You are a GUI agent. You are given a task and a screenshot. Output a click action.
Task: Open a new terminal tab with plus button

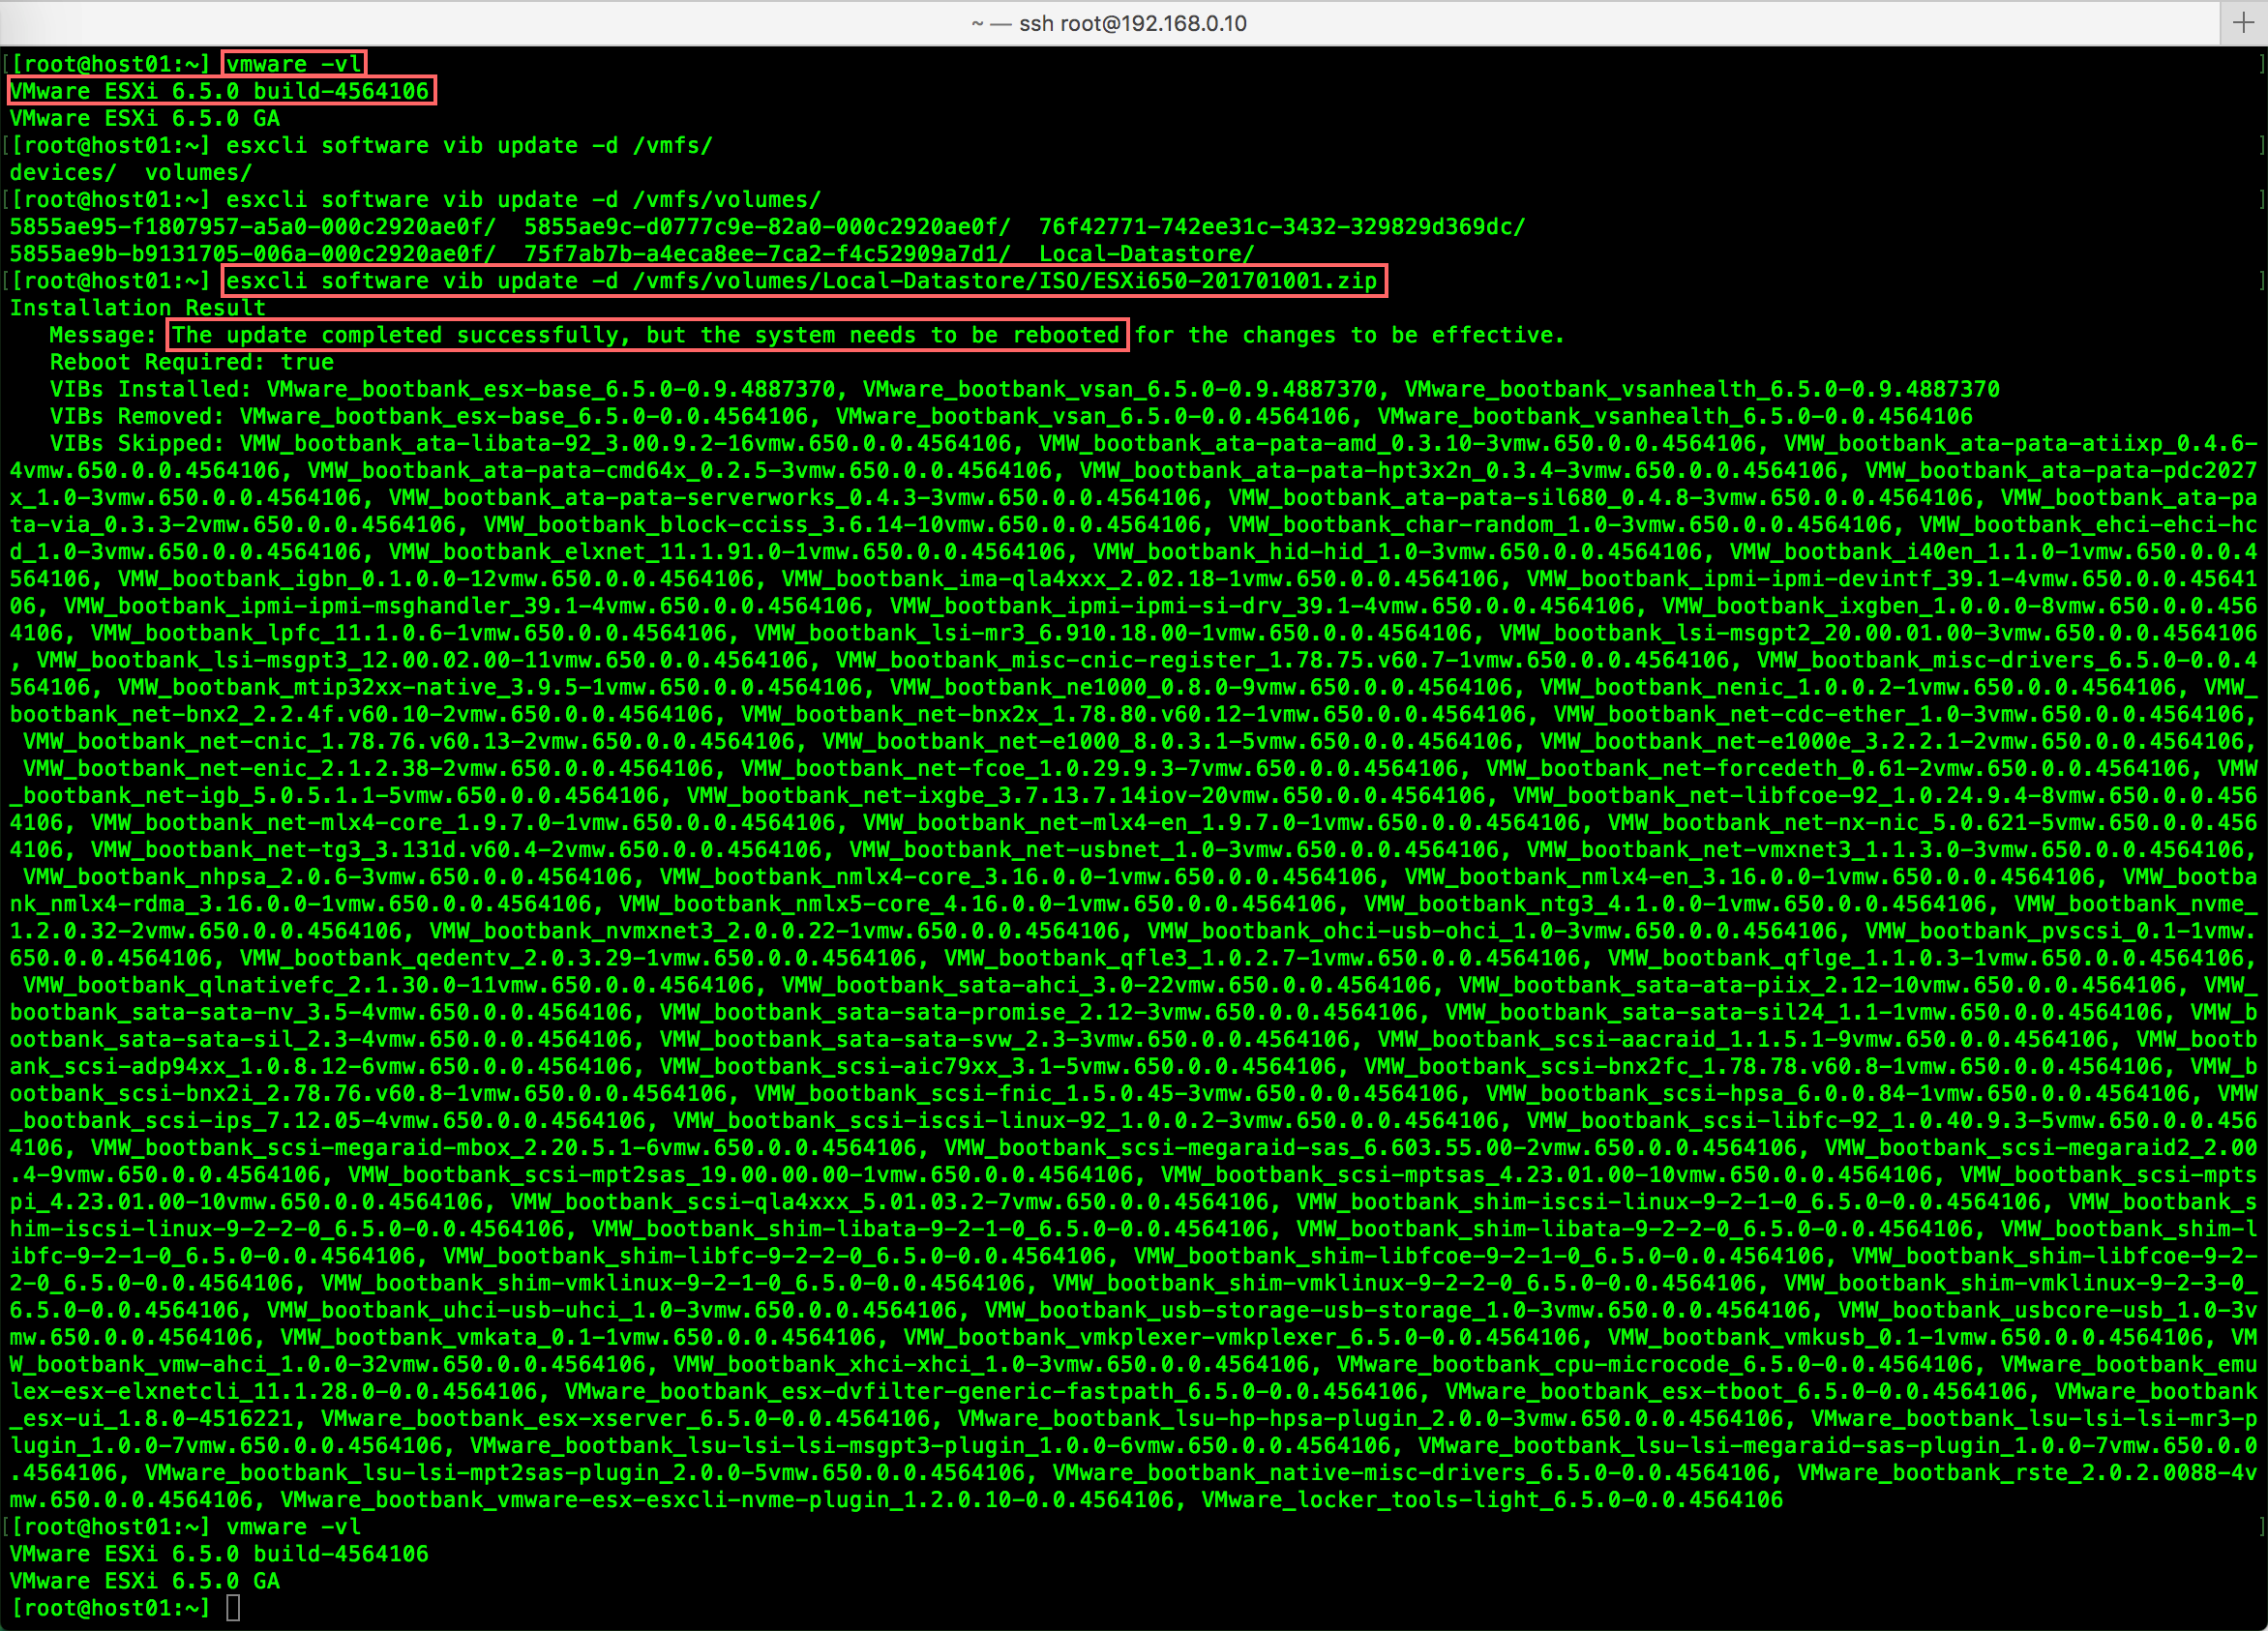click(2243, 23)
